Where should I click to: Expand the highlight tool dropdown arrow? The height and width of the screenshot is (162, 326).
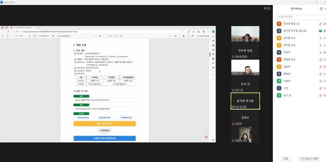(x=10, y=36)
